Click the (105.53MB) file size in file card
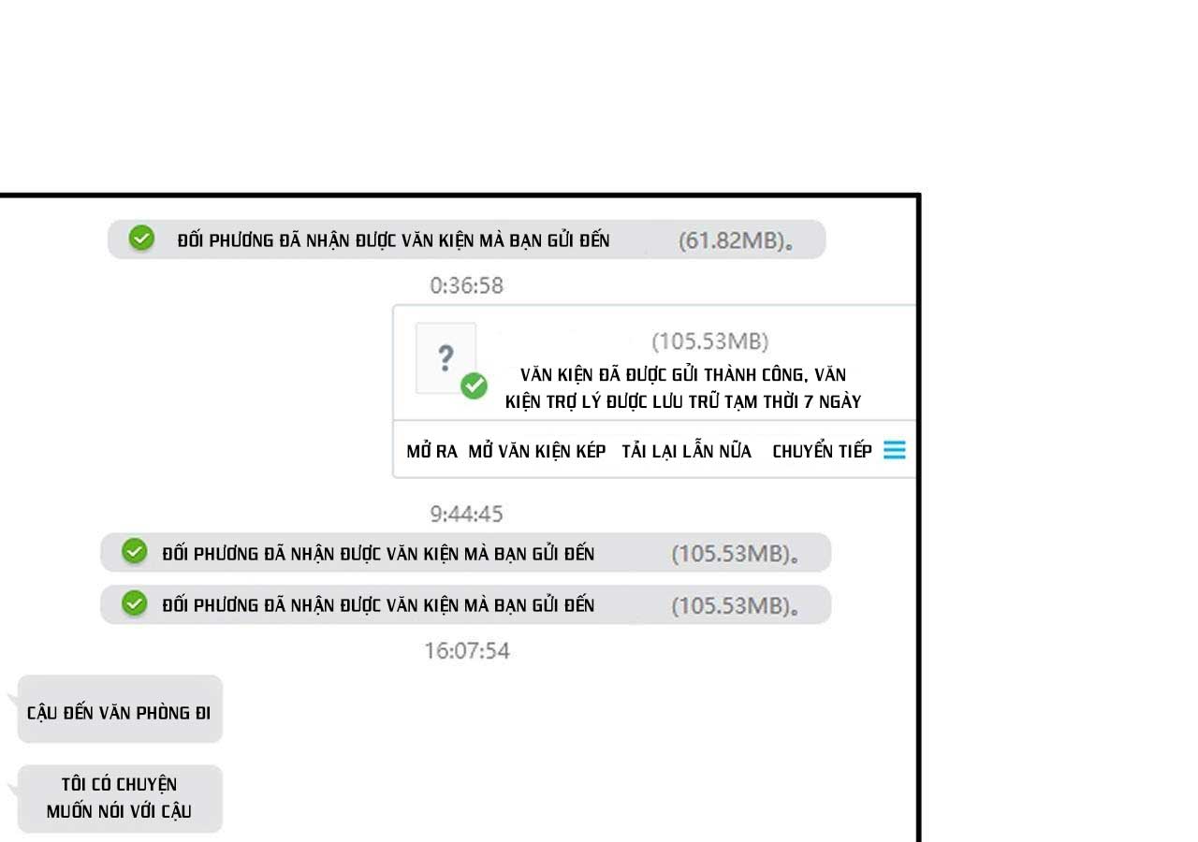Image resolution: width=1198 pixels, height=842 pixels. tap(710, 341)
